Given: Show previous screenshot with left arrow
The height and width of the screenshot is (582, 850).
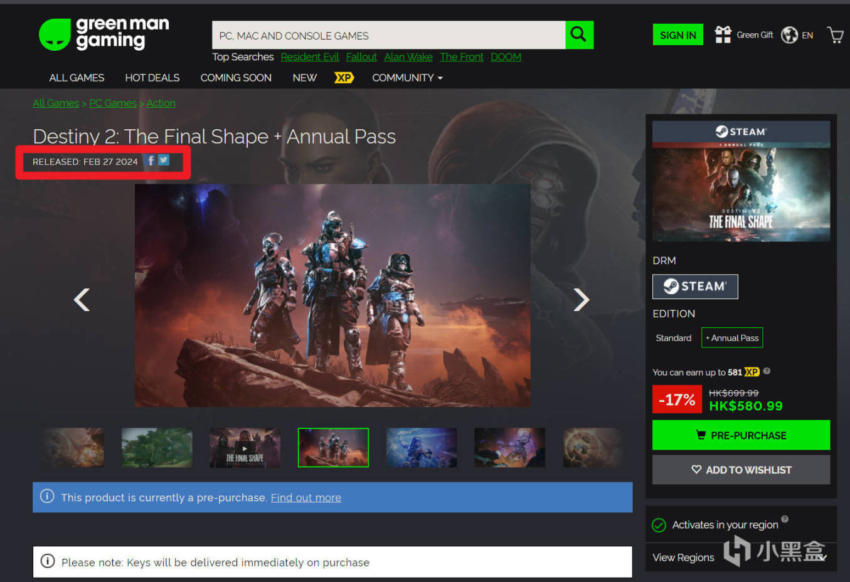Looking at the screenshot, I should click(82, 300).
